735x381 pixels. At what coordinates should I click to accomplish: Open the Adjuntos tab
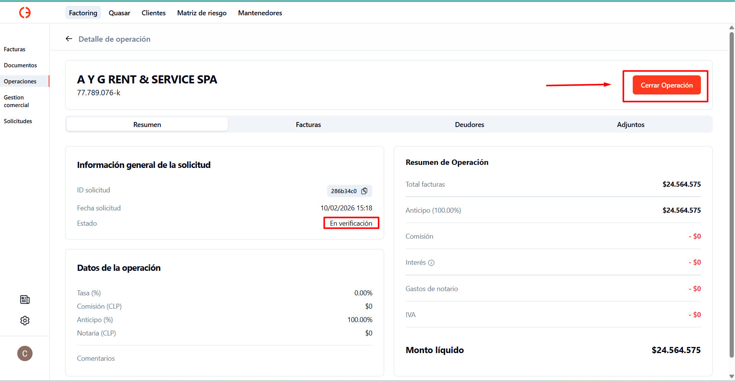(x=630, y=125)
